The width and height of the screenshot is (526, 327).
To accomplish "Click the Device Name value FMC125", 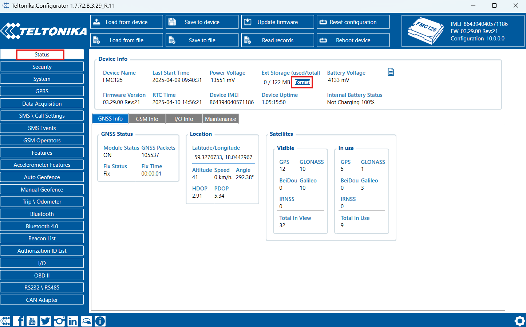I will click(113, 80).
